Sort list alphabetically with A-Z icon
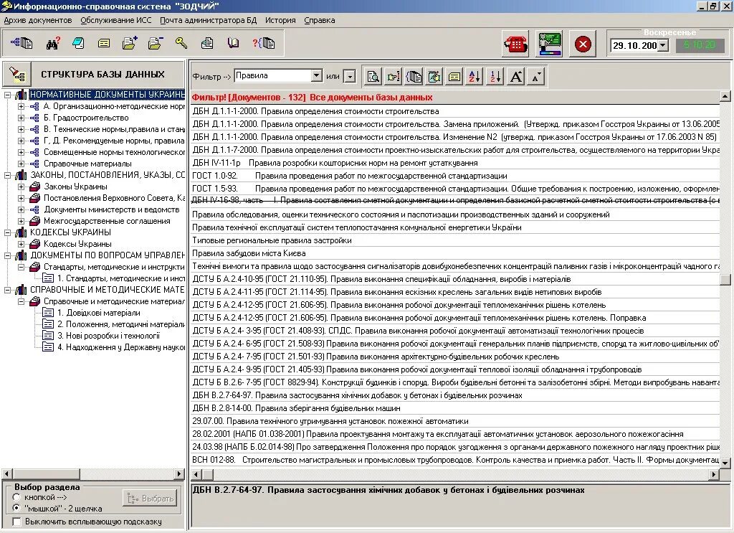 [475, 76]
